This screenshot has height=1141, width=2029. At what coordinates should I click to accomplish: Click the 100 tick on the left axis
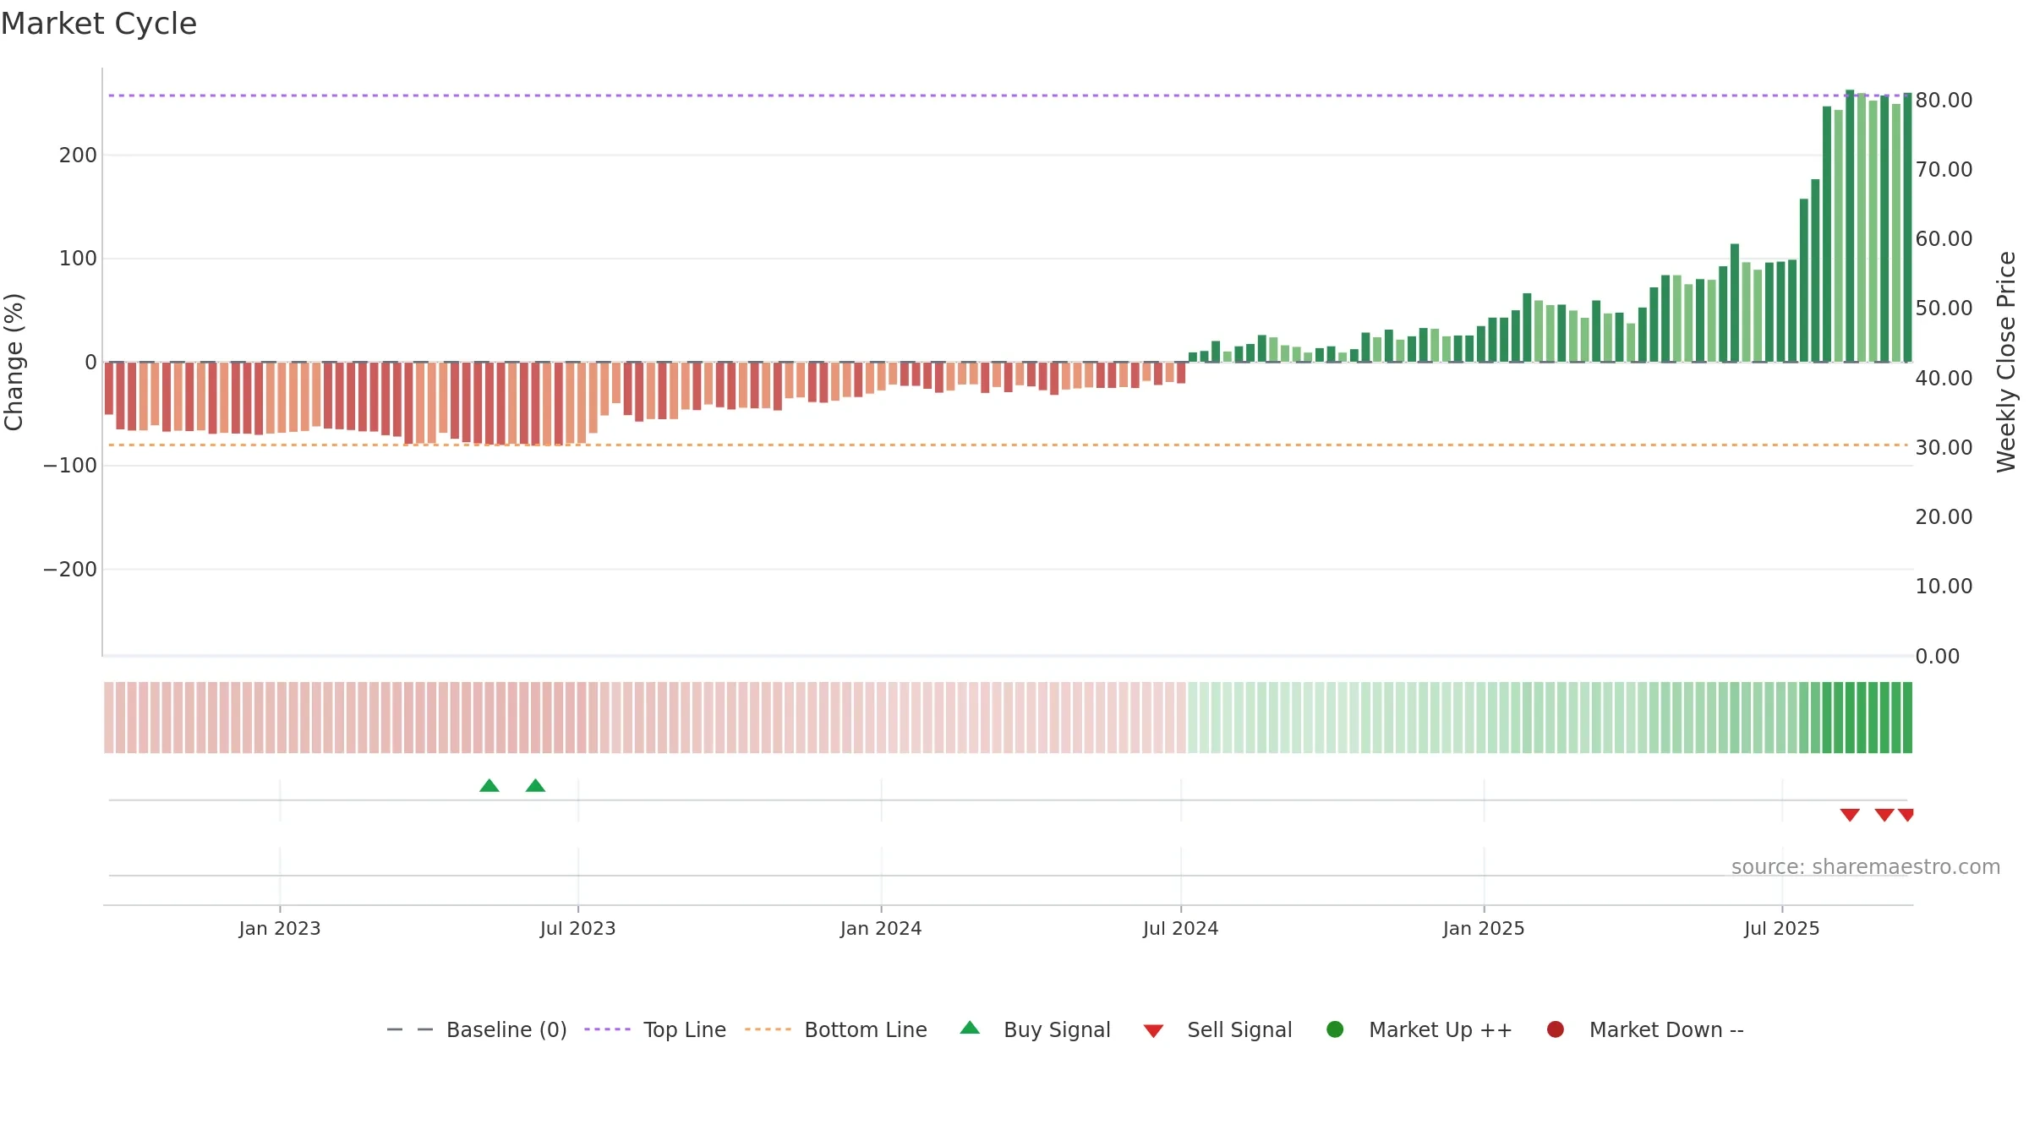[x=78, y=259]
